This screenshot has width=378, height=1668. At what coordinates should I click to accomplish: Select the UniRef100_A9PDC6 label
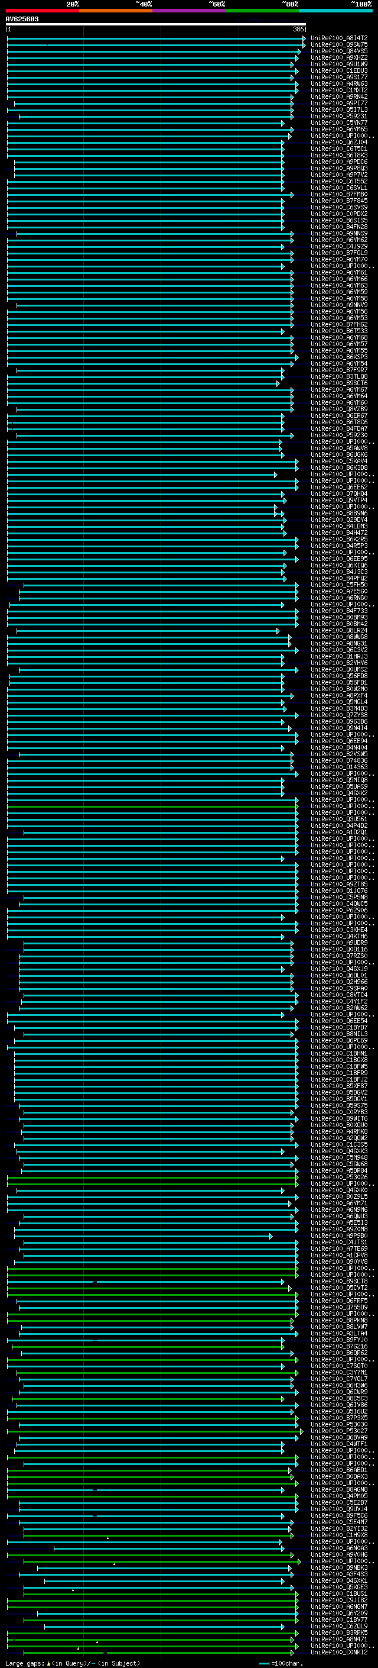click(339, 162)
